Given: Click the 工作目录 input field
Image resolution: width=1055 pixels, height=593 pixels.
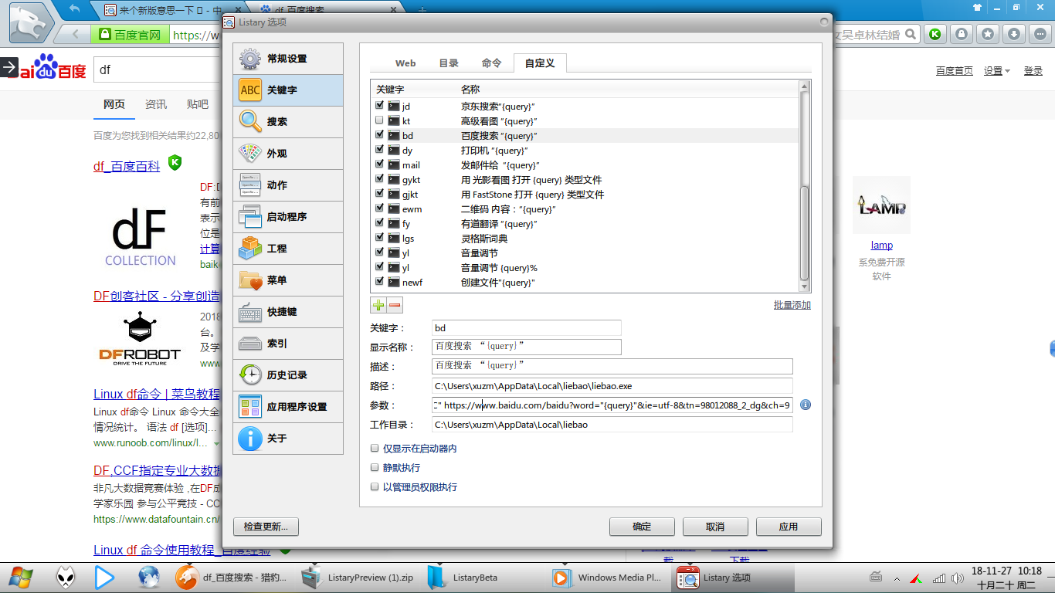Looking at the screenshot, I should (x=612, y=425).
